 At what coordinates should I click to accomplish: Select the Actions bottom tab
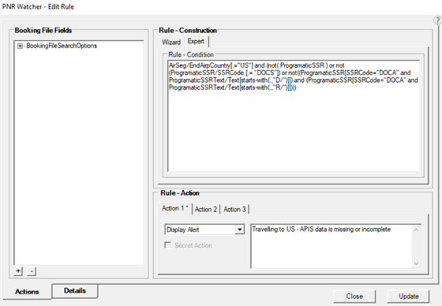(27, 292)
